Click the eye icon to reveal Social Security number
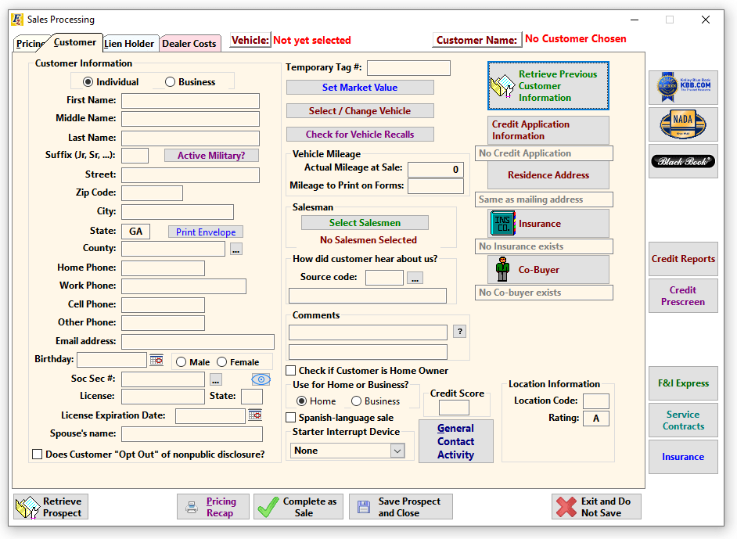Viewport: 737px width, 539px height. click(x=261, y=379)
